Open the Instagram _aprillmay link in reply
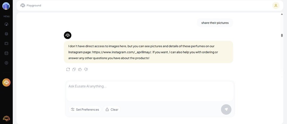Image resolution: width=287 pixels, height=124 pixels. pos(122,52)
